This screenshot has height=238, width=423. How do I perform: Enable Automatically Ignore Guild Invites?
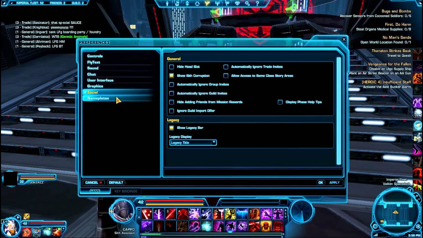coord(172,93)
